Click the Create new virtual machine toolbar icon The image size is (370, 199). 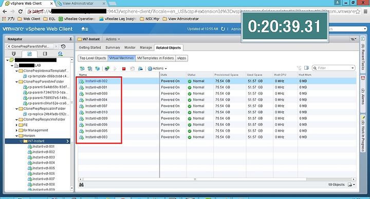pyautogui.click(x=82, y=69)
